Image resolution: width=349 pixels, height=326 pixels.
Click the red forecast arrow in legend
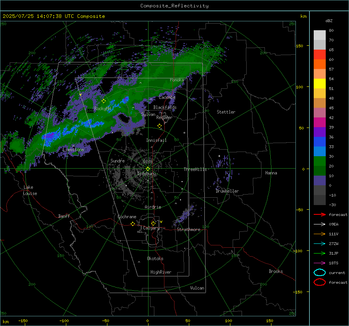pyautogui.click(x=320, y=214)
